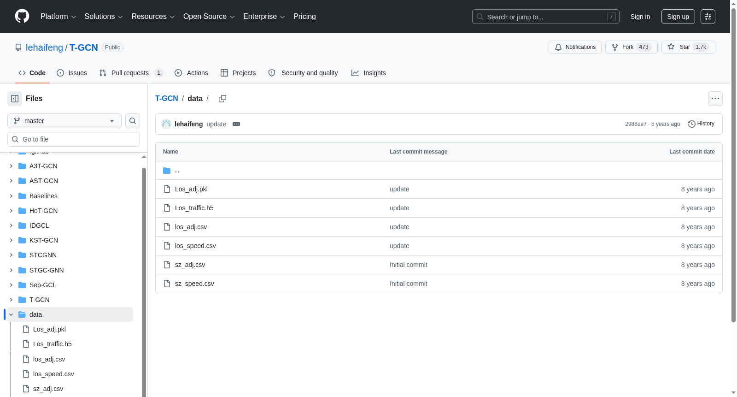737x397 pixels.
Task: Open the Pricing page link
Action: pos(304,17)
